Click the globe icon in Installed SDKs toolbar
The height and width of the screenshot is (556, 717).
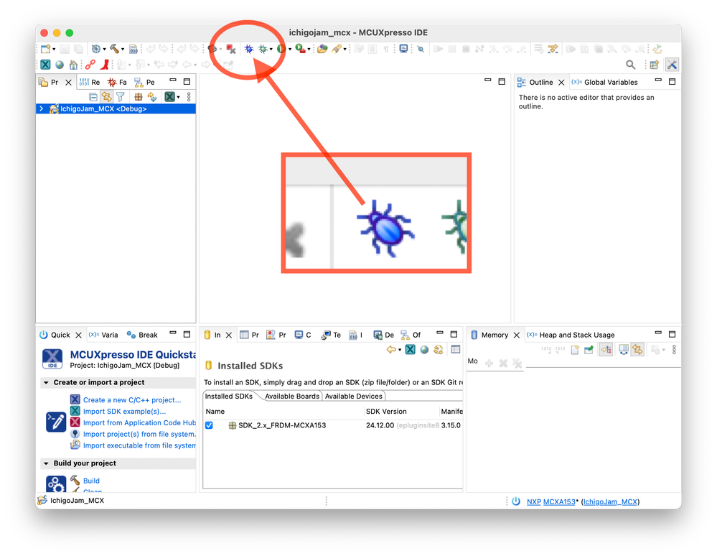click(424, 350)
